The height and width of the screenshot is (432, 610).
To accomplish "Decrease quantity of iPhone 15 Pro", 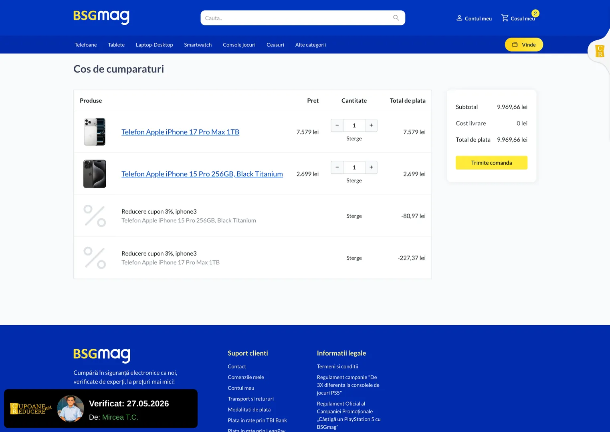I will (337, 167).
